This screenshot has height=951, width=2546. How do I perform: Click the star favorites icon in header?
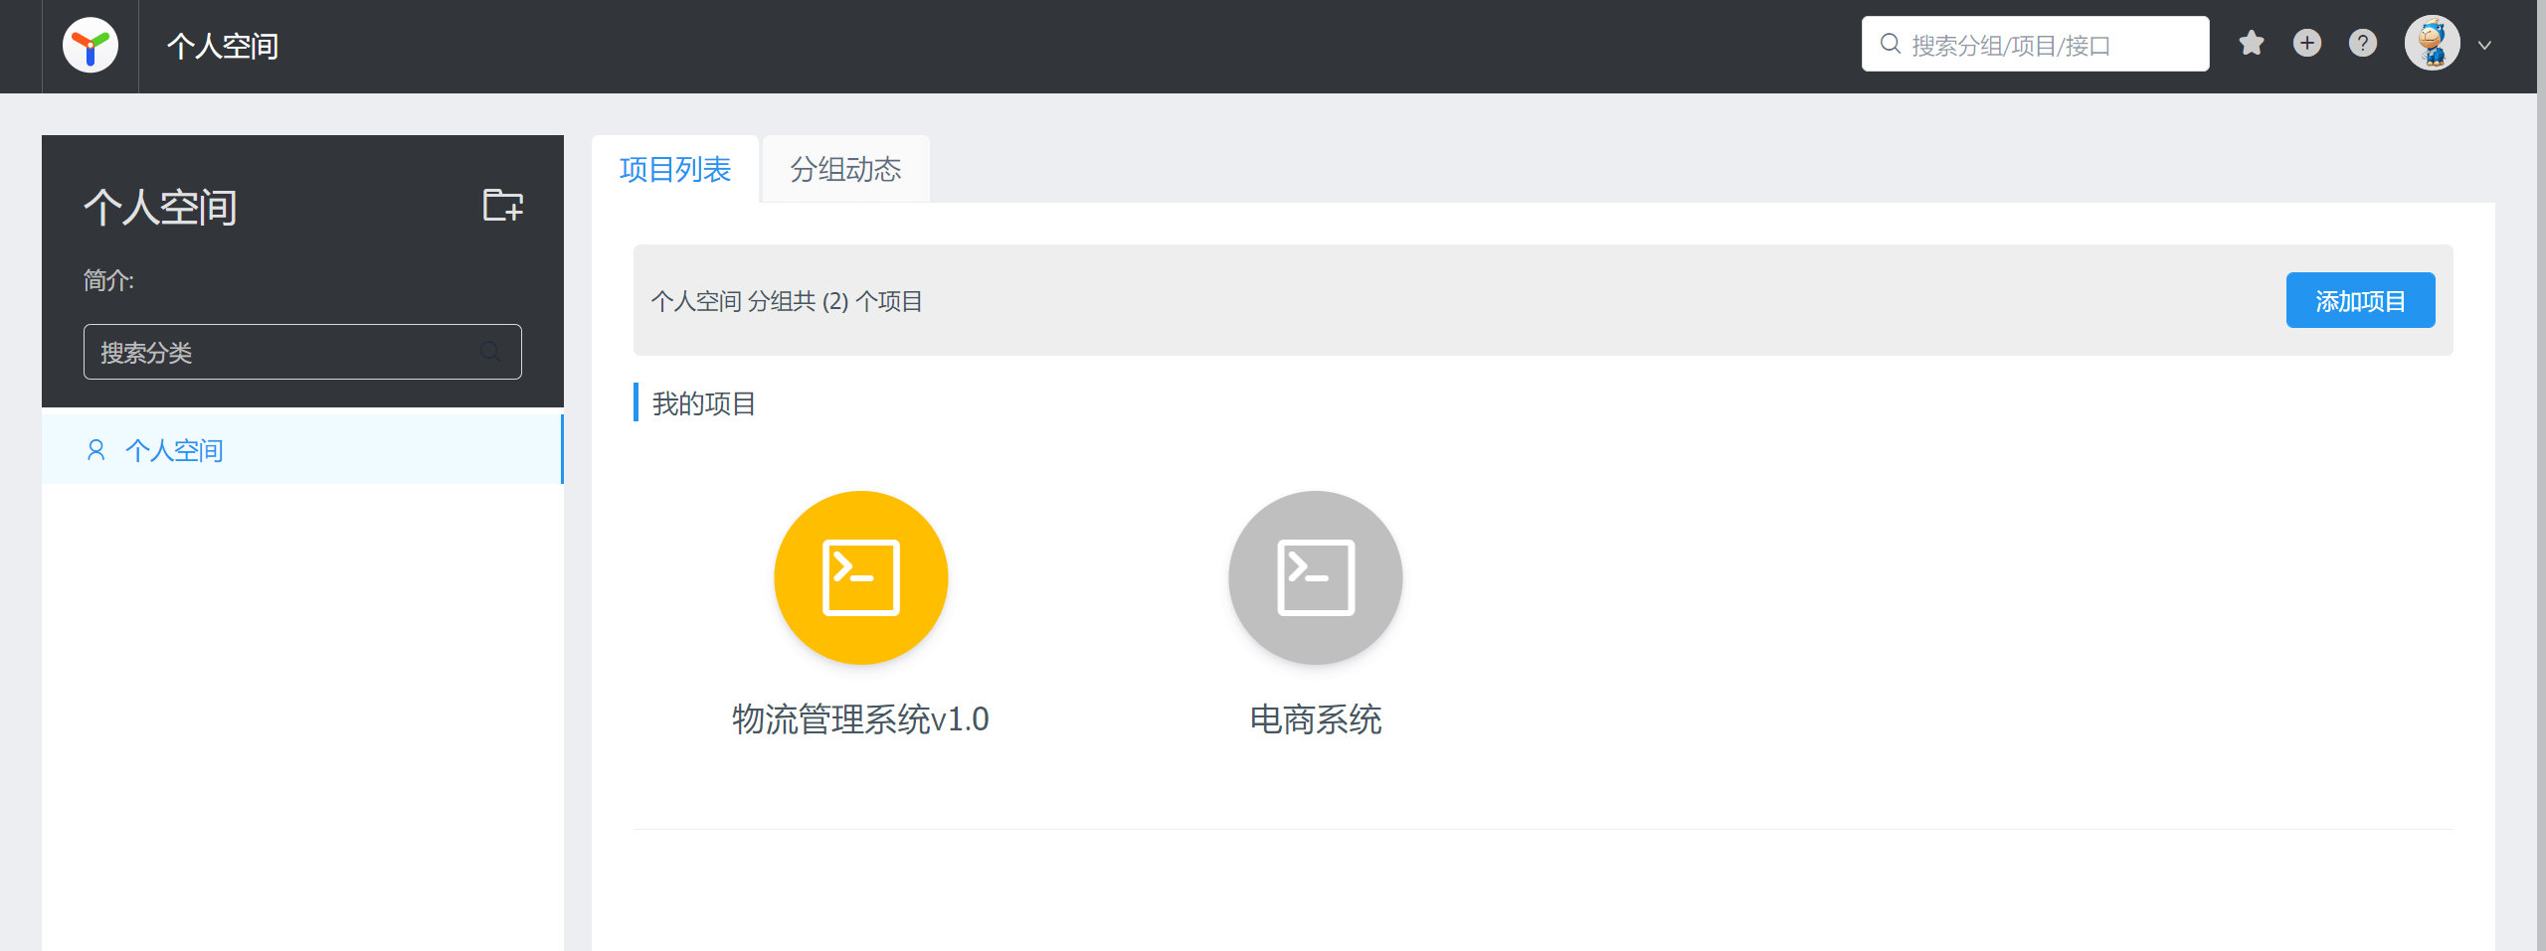click(x=2252, y=43)
